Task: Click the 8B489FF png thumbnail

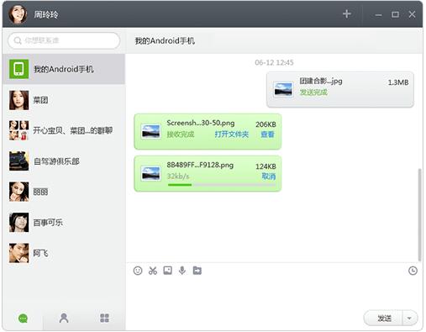Action: coord(150,173)
